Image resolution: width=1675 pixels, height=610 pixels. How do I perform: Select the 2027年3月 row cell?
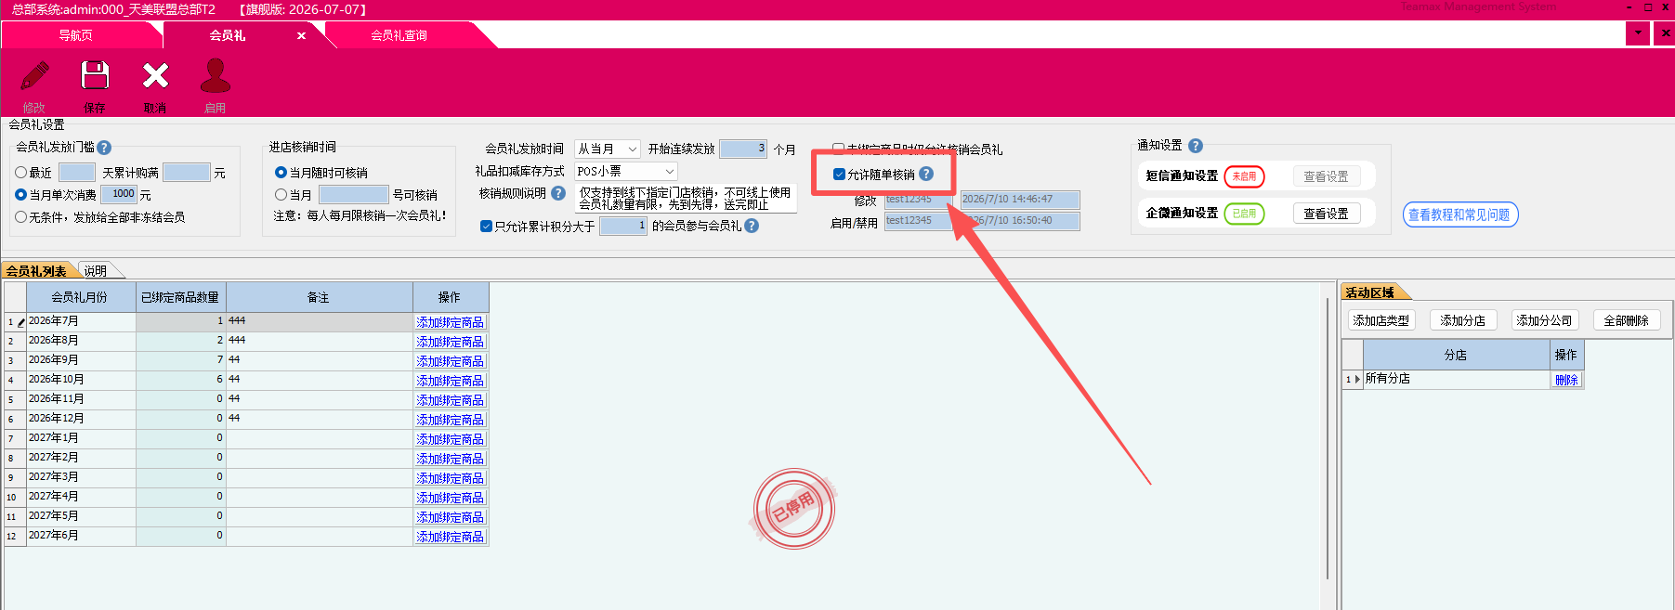click(x=80, y=477)
